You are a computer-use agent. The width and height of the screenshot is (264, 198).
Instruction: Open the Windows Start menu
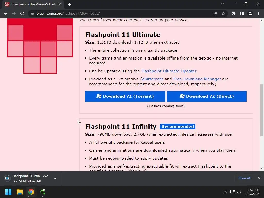(8, 192)
